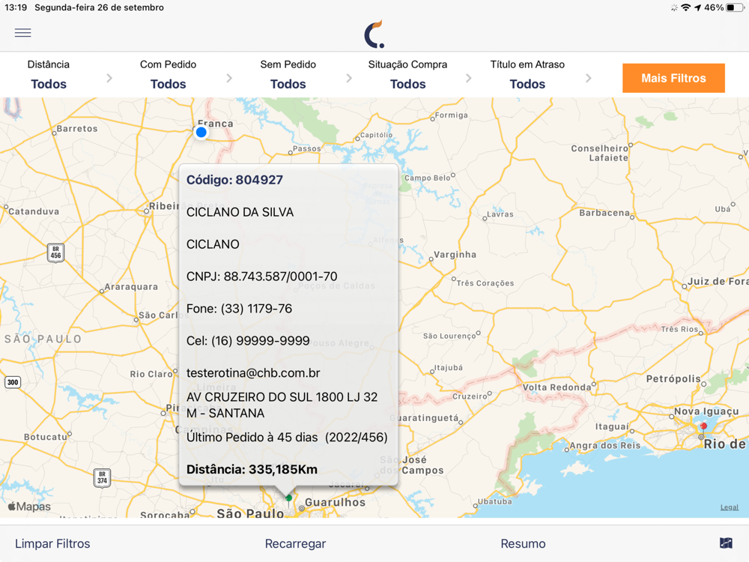Tap Varginha city label on map

(x=455, y=255)
